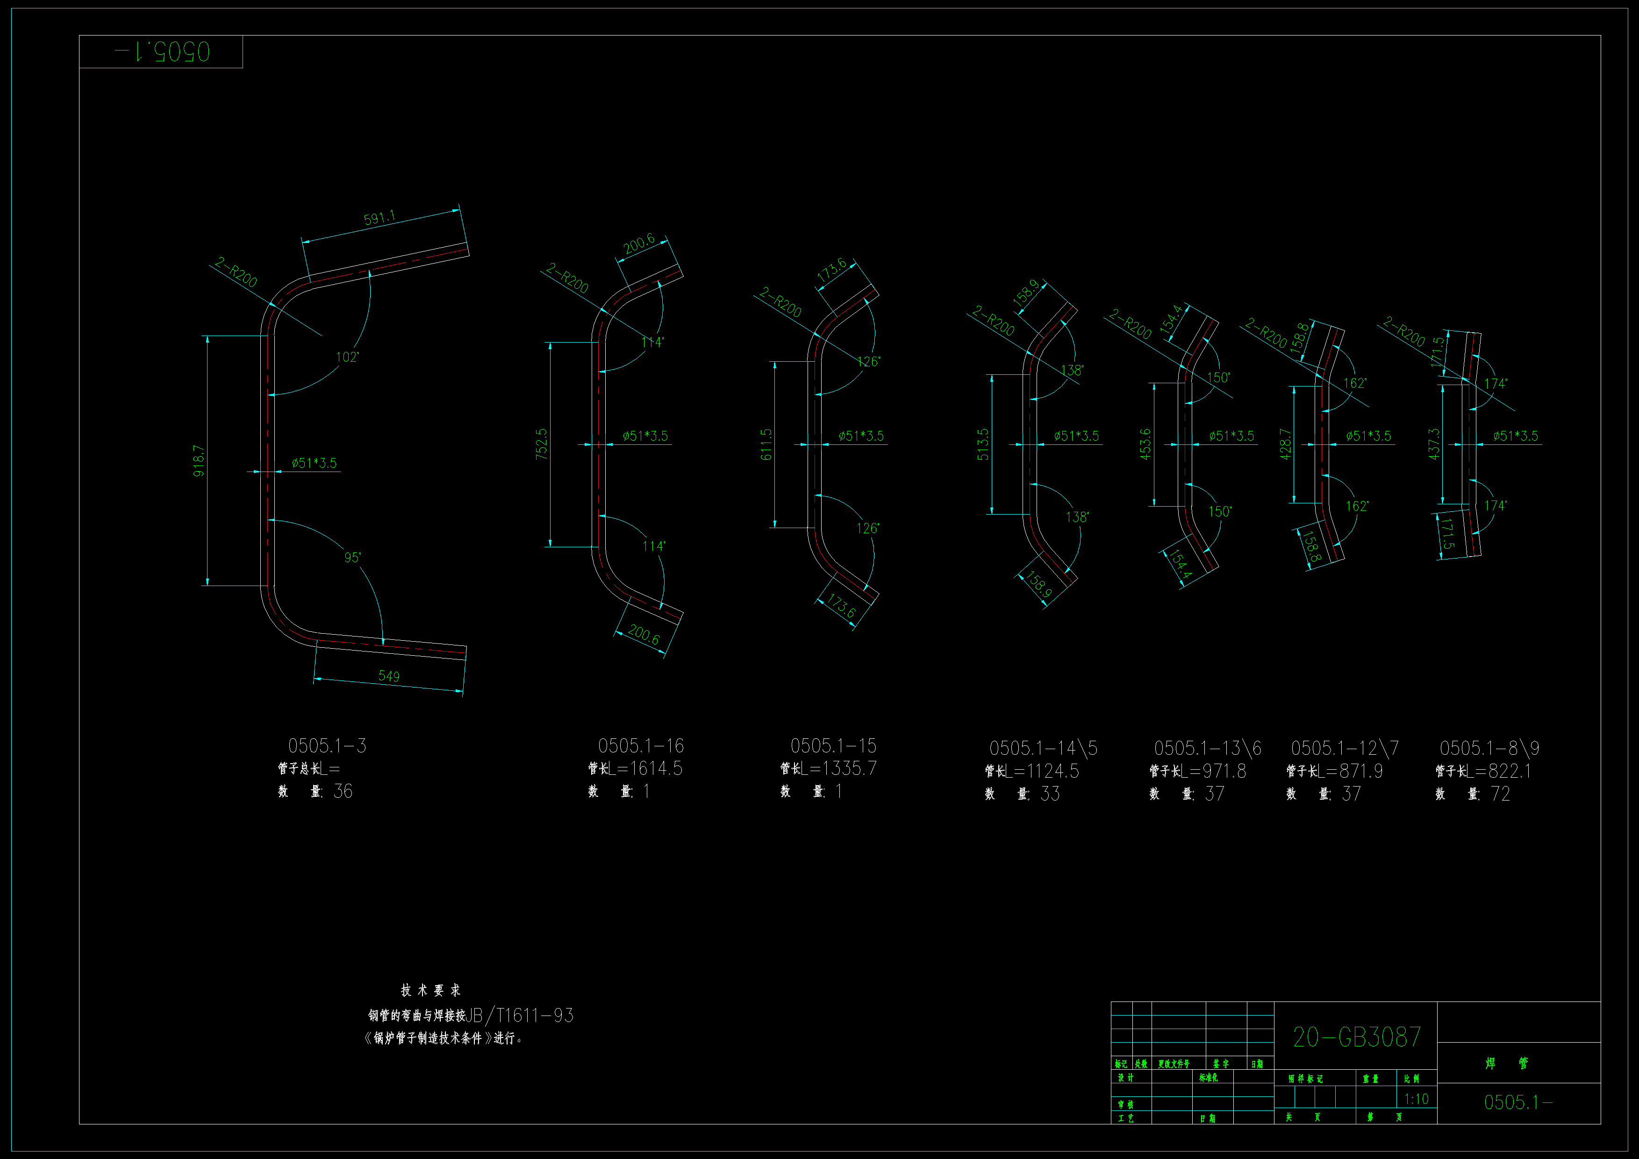Pick the part label "0505.1-12\7"
The height and width of the screenshot is (1159, 1639).
coord(1345,748)
